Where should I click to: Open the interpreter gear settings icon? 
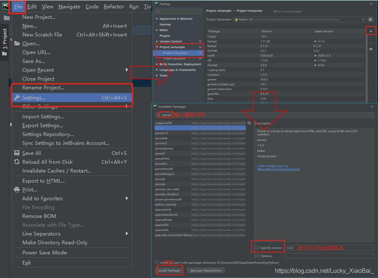click(x=370, y=20)
